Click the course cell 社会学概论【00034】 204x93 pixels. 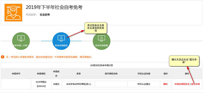41,84
